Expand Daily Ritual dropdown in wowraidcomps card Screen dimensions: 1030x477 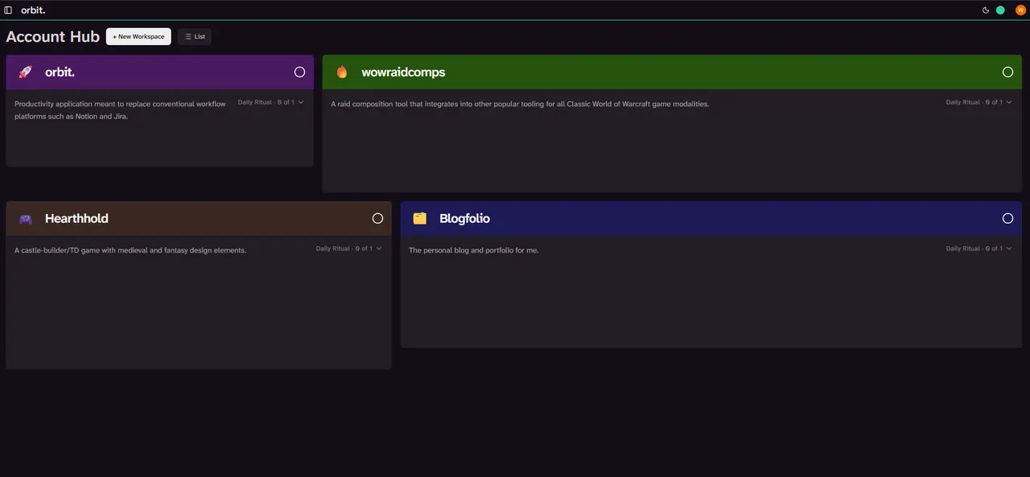[978, 102]
